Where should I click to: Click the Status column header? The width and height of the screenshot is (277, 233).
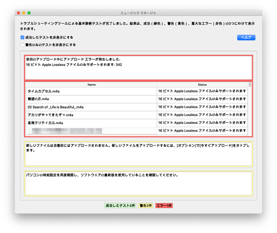[x=202, y=85]
